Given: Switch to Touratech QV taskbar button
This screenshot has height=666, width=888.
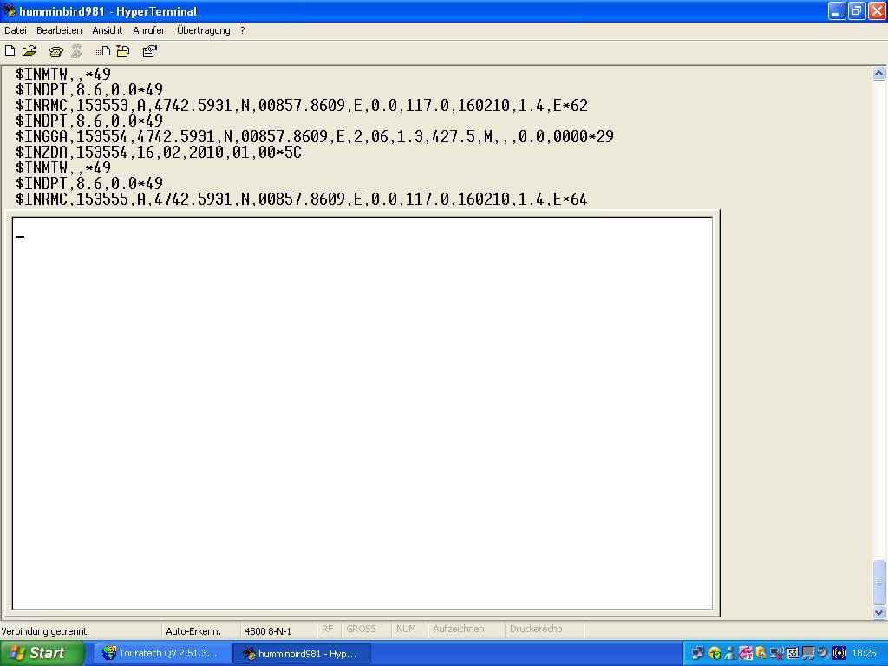Looking at the screenshot, I should pos(161,653).
